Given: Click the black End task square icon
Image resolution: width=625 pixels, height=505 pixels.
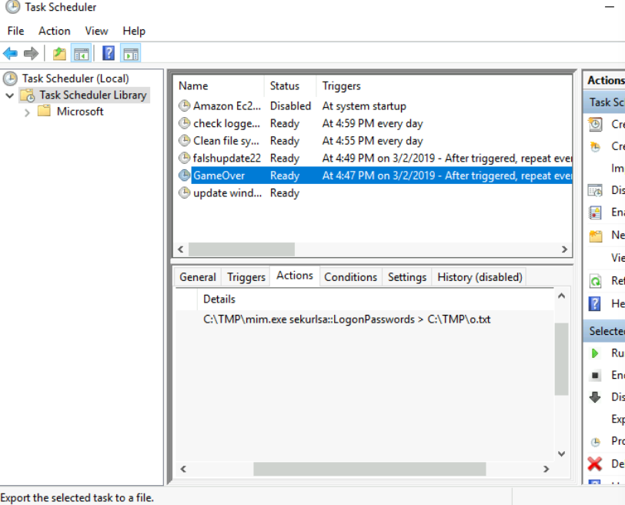Looking at the screenshot, I should coord(595,376).
